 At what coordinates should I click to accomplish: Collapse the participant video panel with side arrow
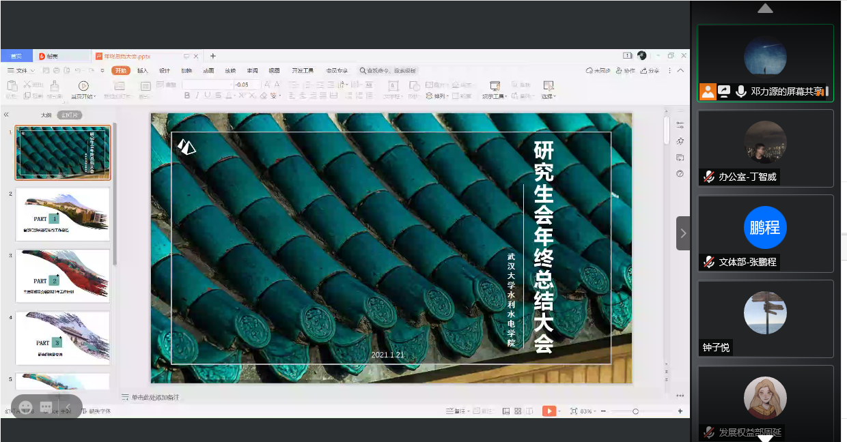coord(683,233)
